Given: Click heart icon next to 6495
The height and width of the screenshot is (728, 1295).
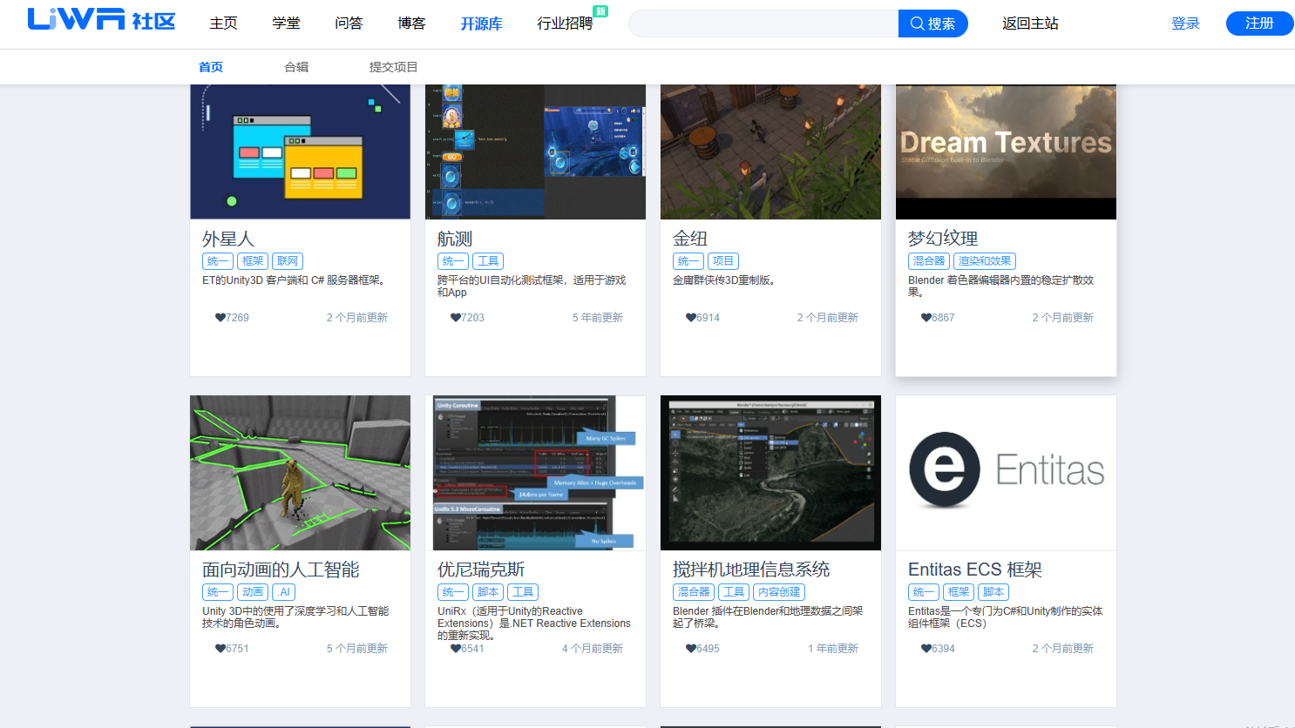Looking at the screenshot, I should coord(691,649).
